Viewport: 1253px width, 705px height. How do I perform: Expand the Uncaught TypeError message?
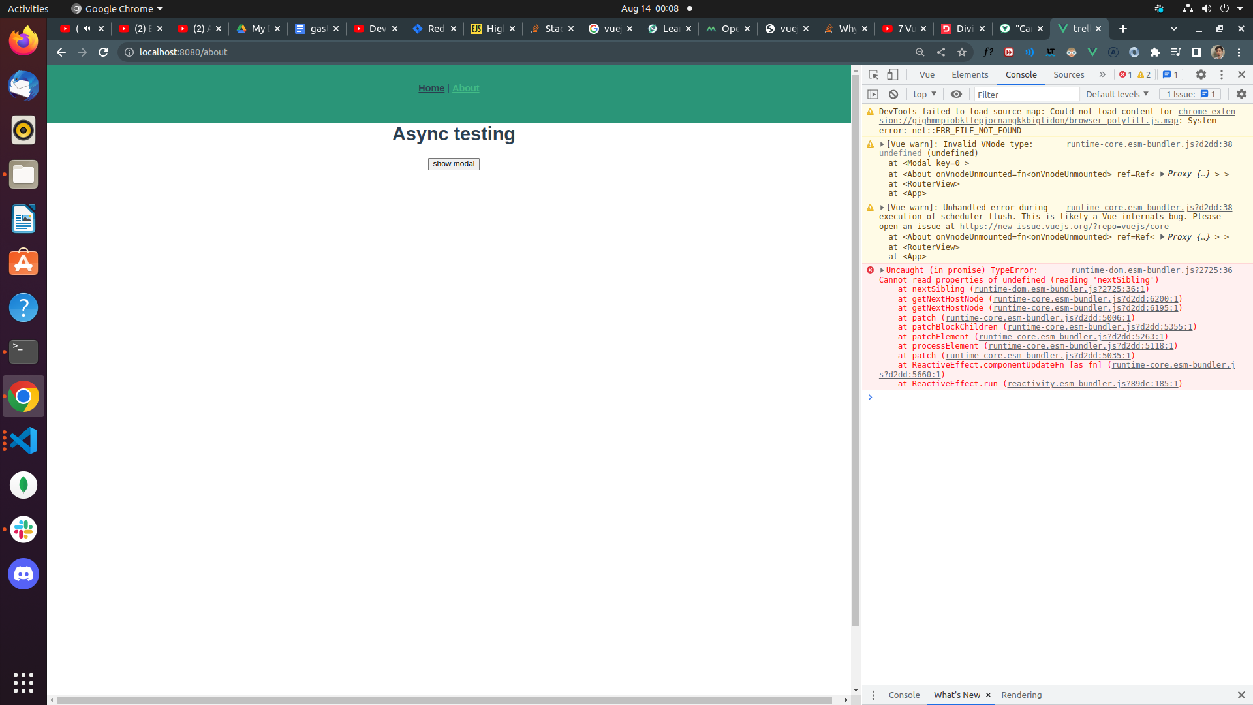click(x=882, y=270)
